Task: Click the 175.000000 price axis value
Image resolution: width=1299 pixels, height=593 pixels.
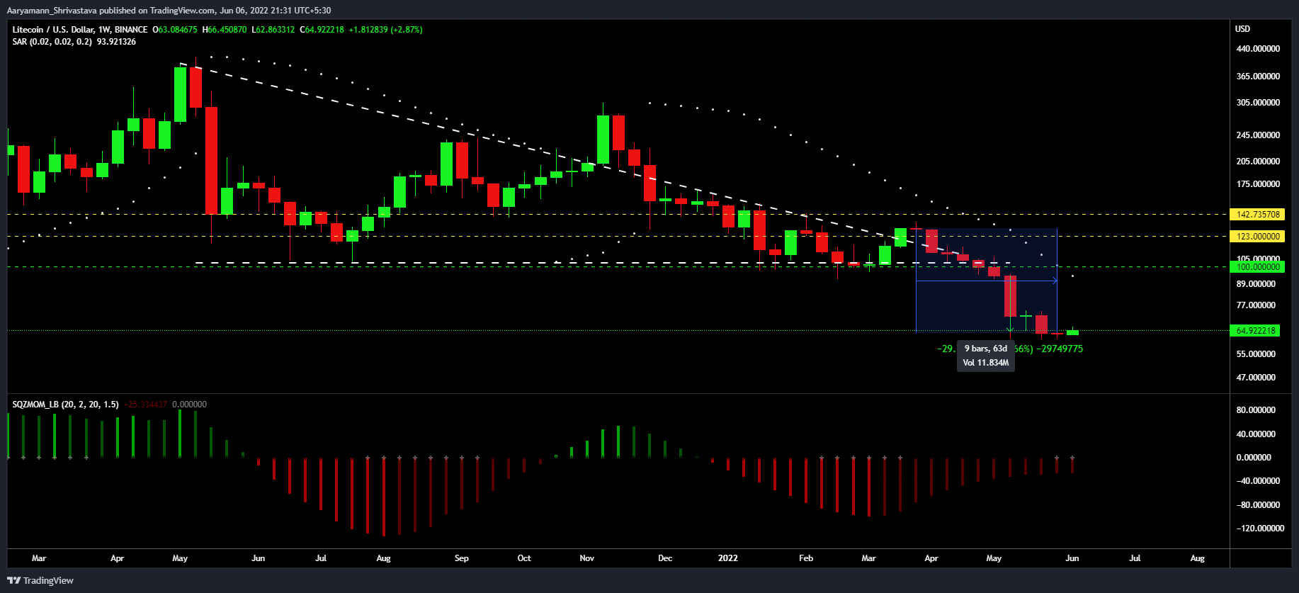Action: 1258,184
